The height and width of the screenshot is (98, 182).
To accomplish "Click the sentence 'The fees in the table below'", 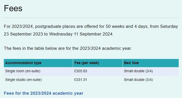I will [68, 48].
